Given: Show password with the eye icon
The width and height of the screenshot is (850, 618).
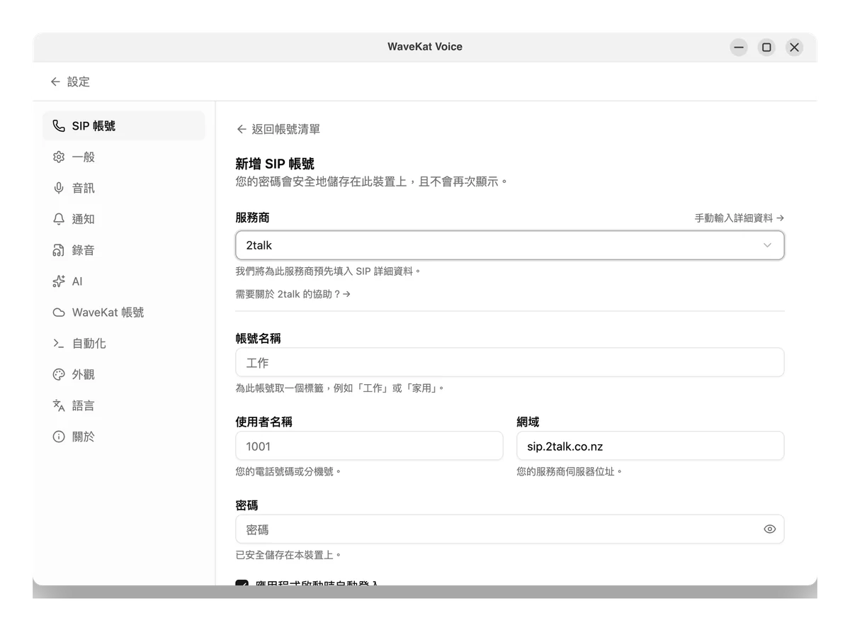Looking at the screenshot, I should (770, 529).
